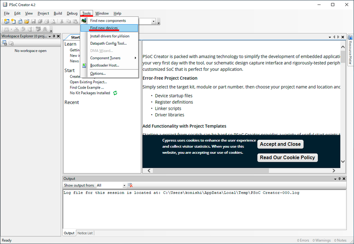This screenshot has height=244, width=354.
Task: Pin the Output panel
Action: pos(339,179)
